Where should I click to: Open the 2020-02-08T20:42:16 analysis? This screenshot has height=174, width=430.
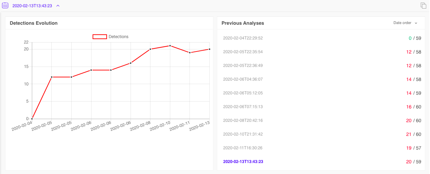(x=243, y=120)
